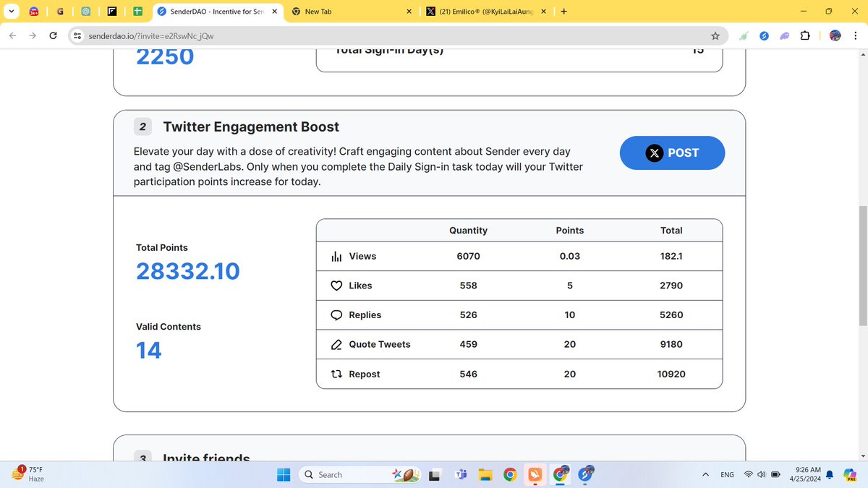Image resolution: width=868 pixels, height=488 pixels.
Task: Click the Twitter Engagement Boost heading
Action: [251, 127]
